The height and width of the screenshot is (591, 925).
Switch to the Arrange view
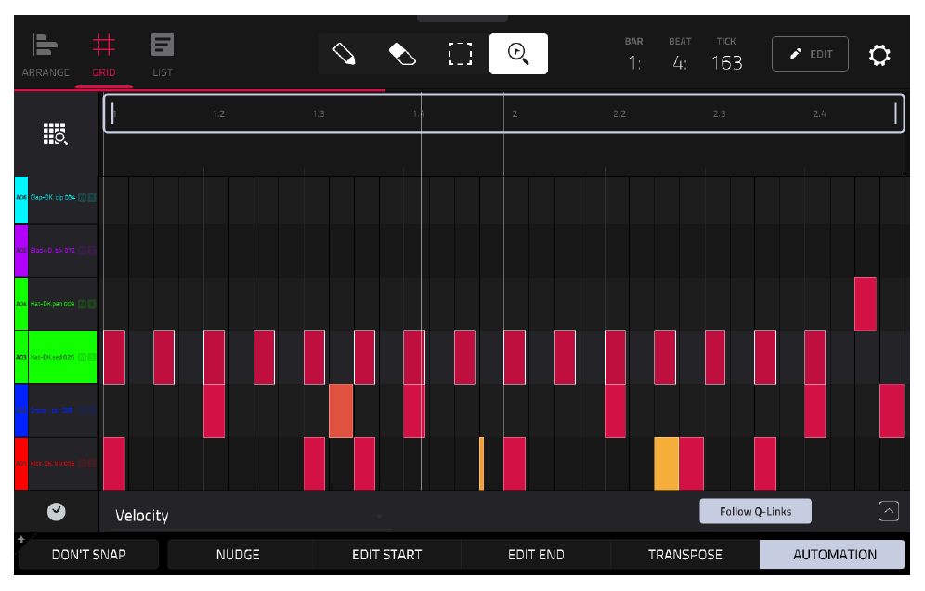pyautogui.click(x=46, y=56)
